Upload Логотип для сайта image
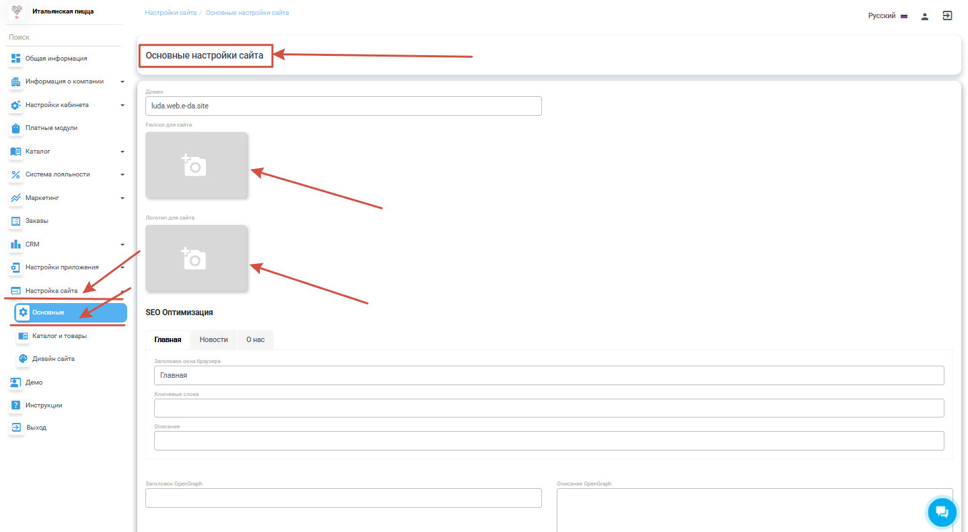The image size is (968, 532). pyautogui.click(x=196, y=258)
